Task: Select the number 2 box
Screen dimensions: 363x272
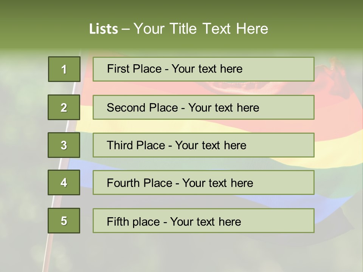Action: (x=64, y=107)
